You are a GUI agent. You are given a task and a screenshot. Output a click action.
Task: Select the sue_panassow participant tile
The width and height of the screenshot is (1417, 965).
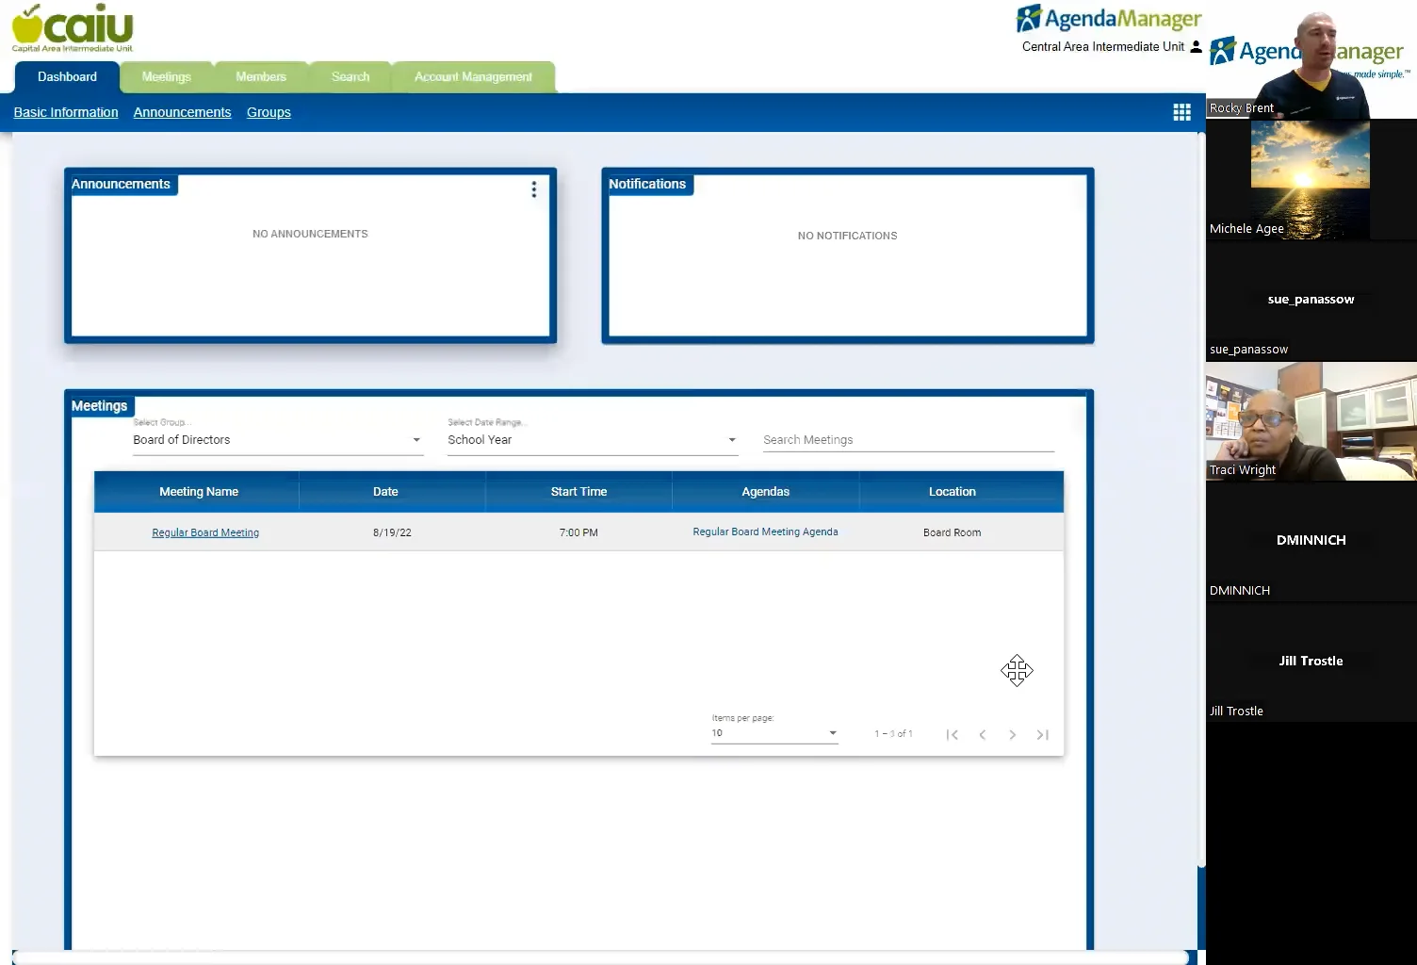point(1311,301)
